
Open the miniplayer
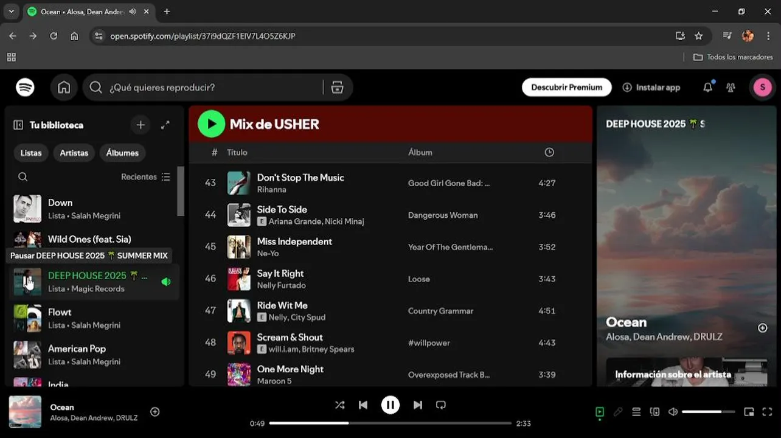(x=749, y=412)
